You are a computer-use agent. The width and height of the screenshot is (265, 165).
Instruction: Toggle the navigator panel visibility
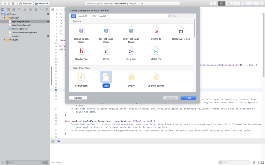245,3
